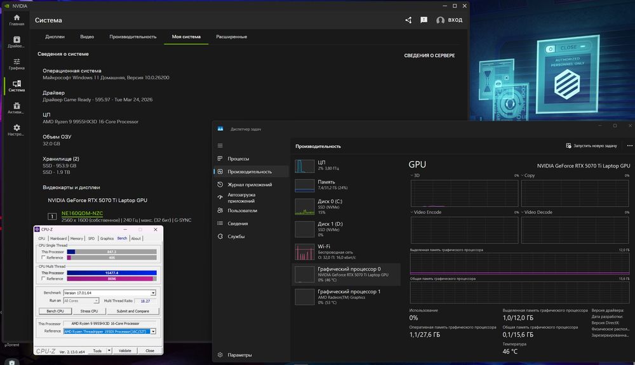Select Диск 0 (C:) in performance list

point(346,206)
